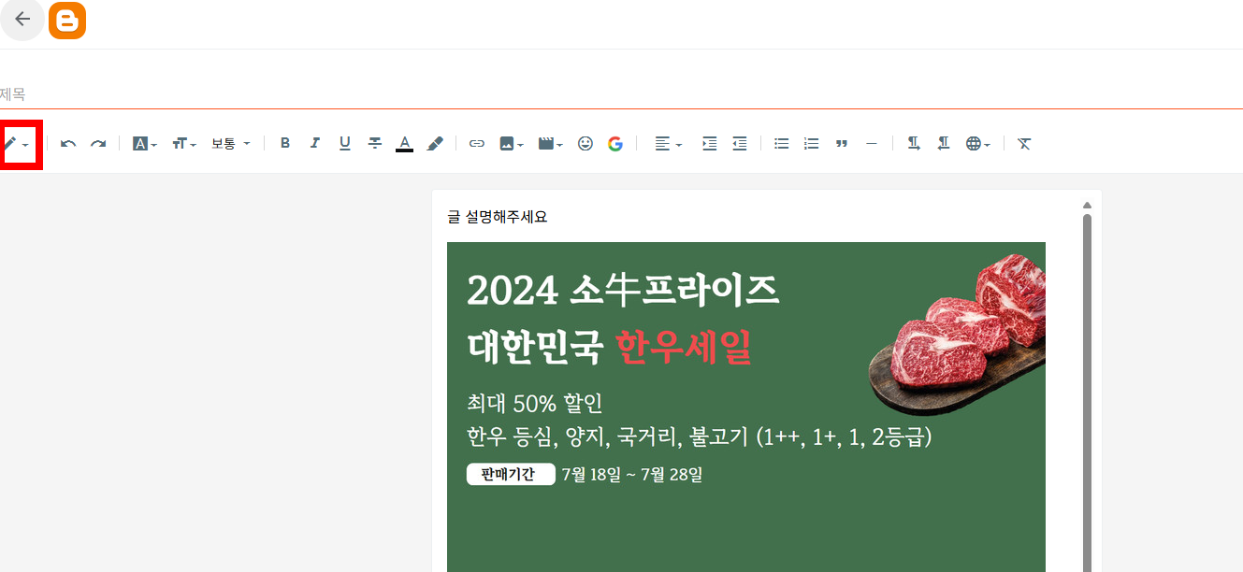This screenshot has height=572, width=1243.
Task: Expand the 보통 paragraph style dropdown
Action: tap(231, 144)
